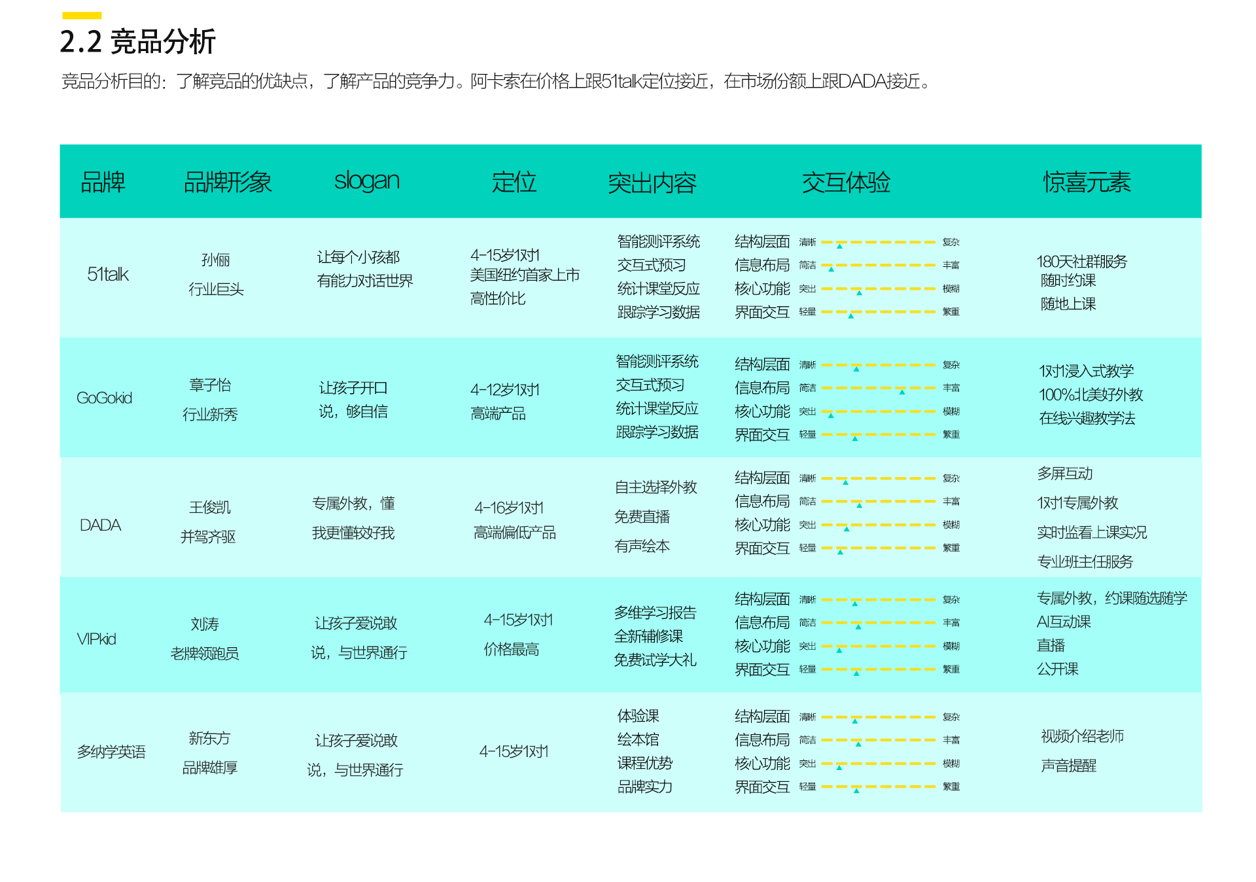The width and height of the screenshot is (1256, 882).
Task: Select the 51talk brand cell
Action: [x=108, y=274]
